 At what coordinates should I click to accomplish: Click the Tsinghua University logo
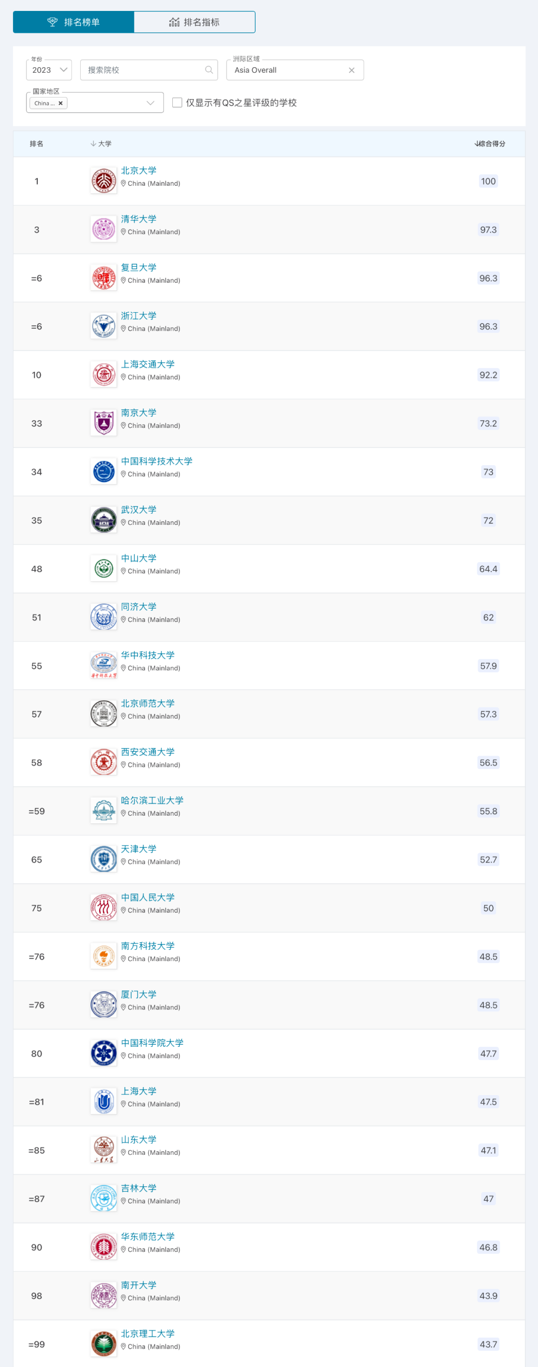[x=104, y=229]
